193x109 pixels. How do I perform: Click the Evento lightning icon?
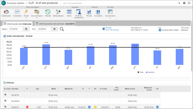26,12
